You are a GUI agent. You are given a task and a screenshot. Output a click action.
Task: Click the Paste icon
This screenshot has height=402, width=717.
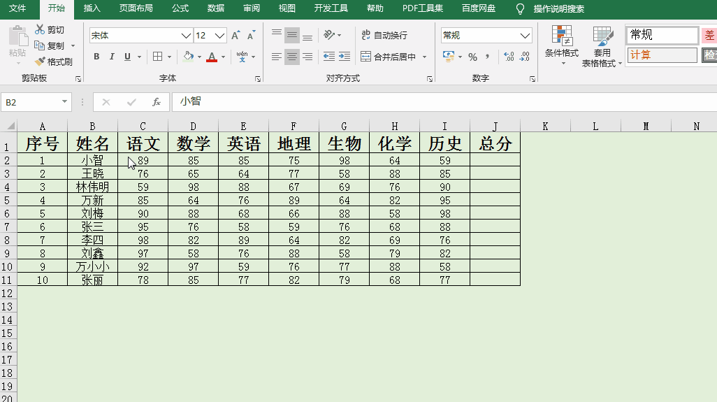18,37
